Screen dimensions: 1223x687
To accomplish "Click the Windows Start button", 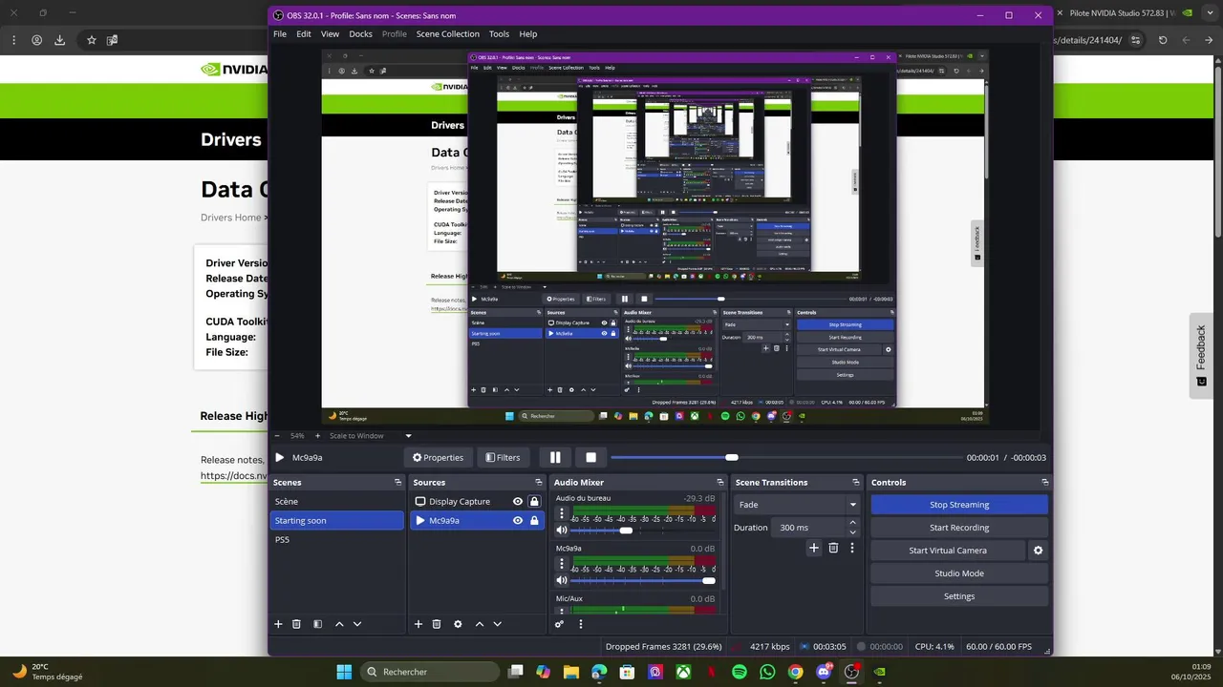I will point(344,672).
